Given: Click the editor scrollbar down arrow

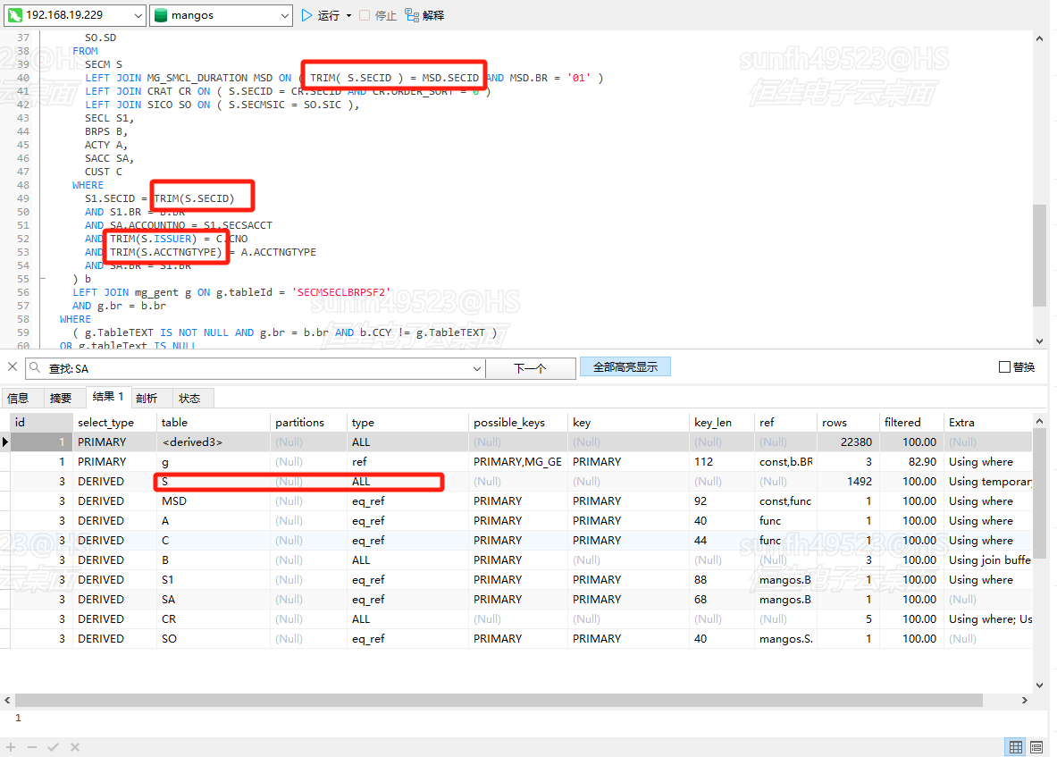Looking at the screenshot, I should pos(1039,341).
